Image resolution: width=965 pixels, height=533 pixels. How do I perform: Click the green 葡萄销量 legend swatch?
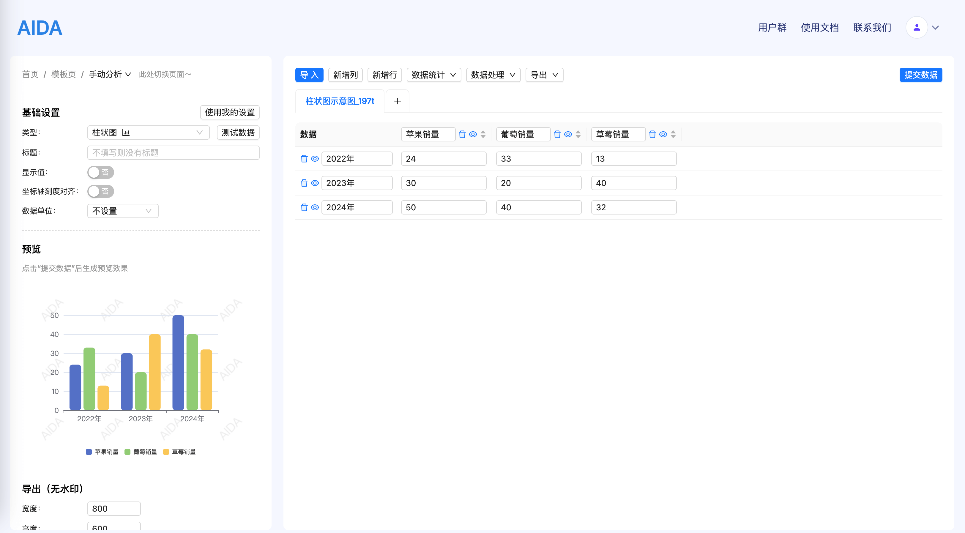pyautogui.click(x=127, y=452)
